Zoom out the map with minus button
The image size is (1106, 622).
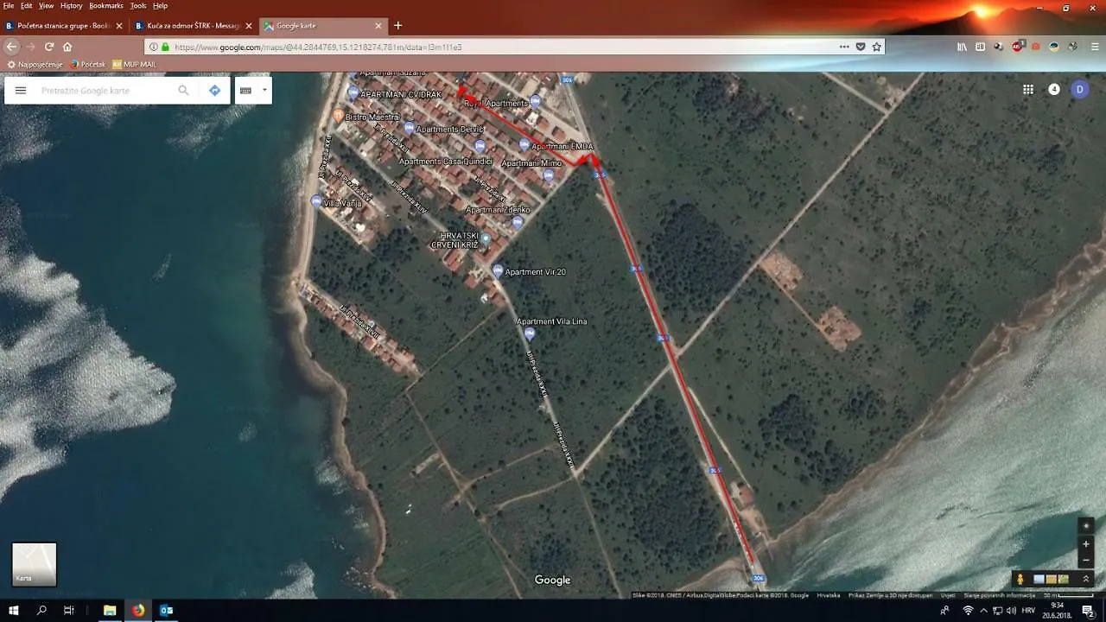(x=1086, y=560)
